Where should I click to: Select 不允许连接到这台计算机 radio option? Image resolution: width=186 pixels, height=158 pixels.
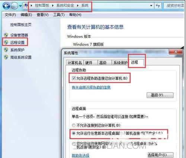click(x=74, y=125)
